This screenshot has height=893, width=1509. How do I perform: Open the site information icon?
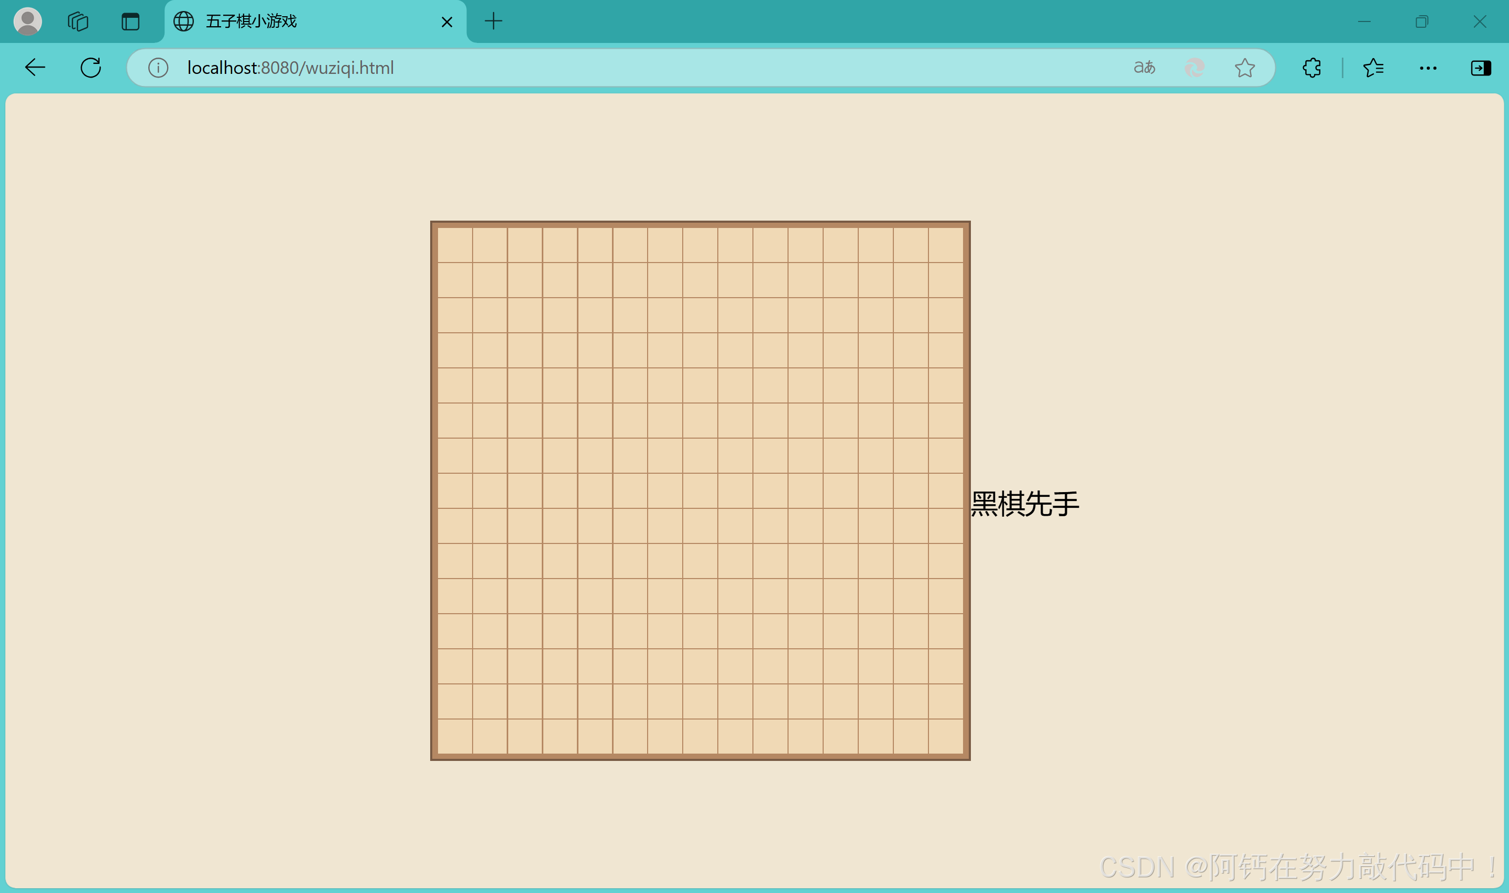[158, 68]
